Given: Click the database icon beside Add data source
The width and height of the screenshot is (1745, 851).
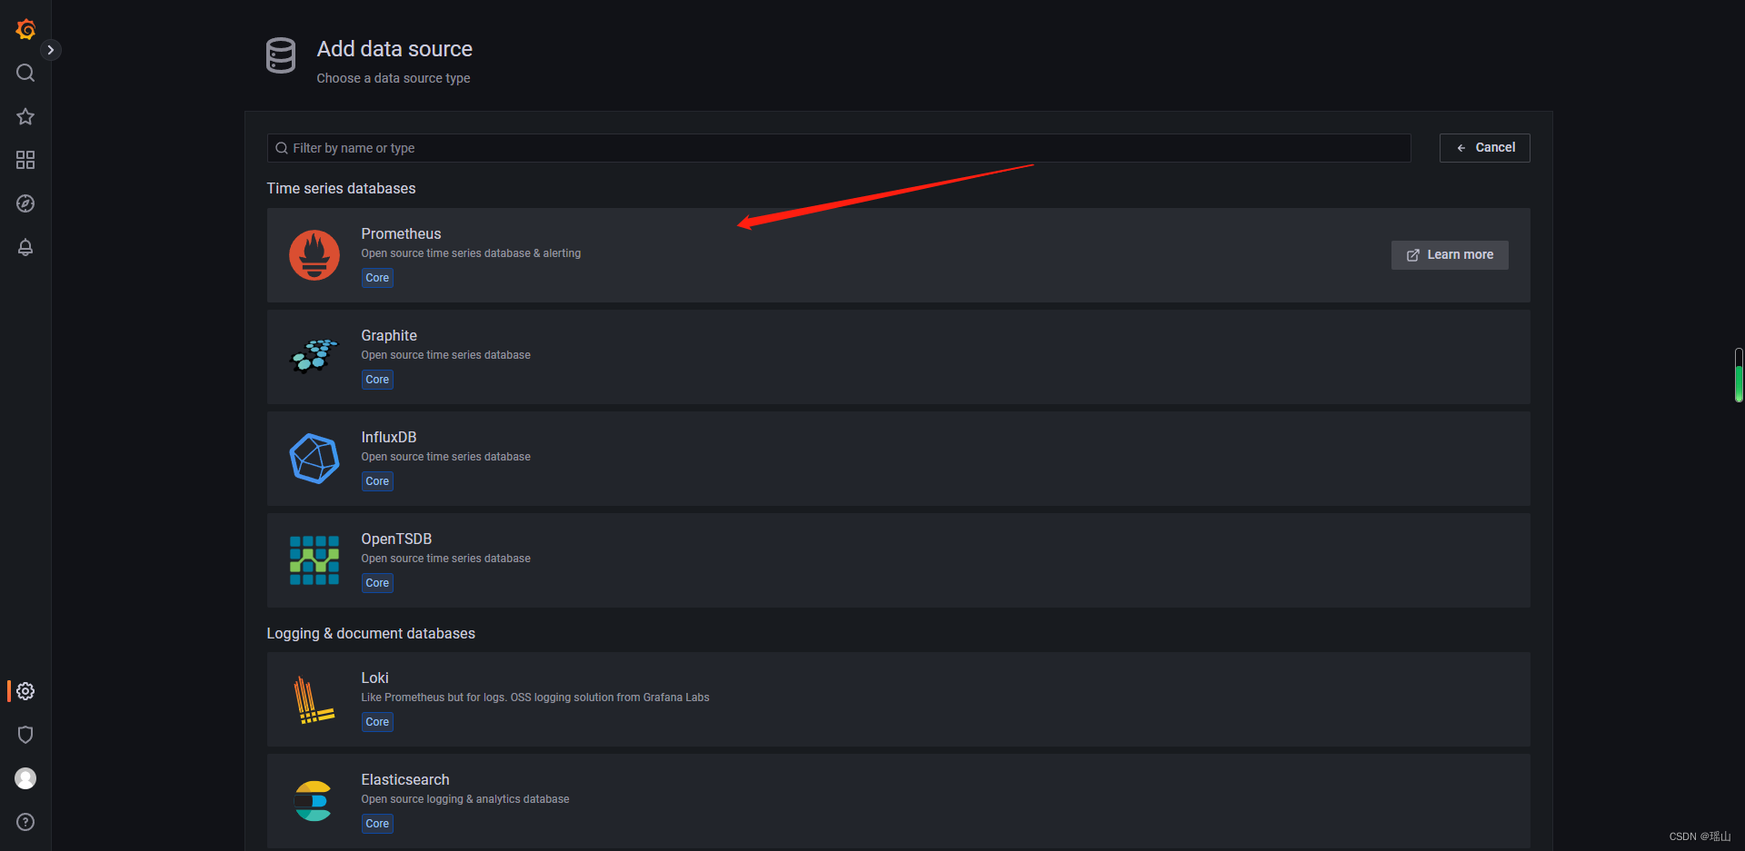Looking at the screenshot, I should [x=281, y=55].
